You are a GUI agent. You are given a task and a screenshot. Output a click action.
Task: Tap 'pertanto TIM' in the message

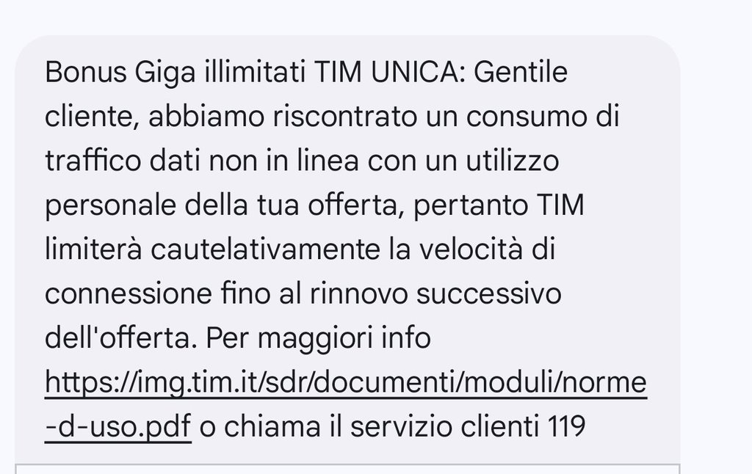pos(499,205)
